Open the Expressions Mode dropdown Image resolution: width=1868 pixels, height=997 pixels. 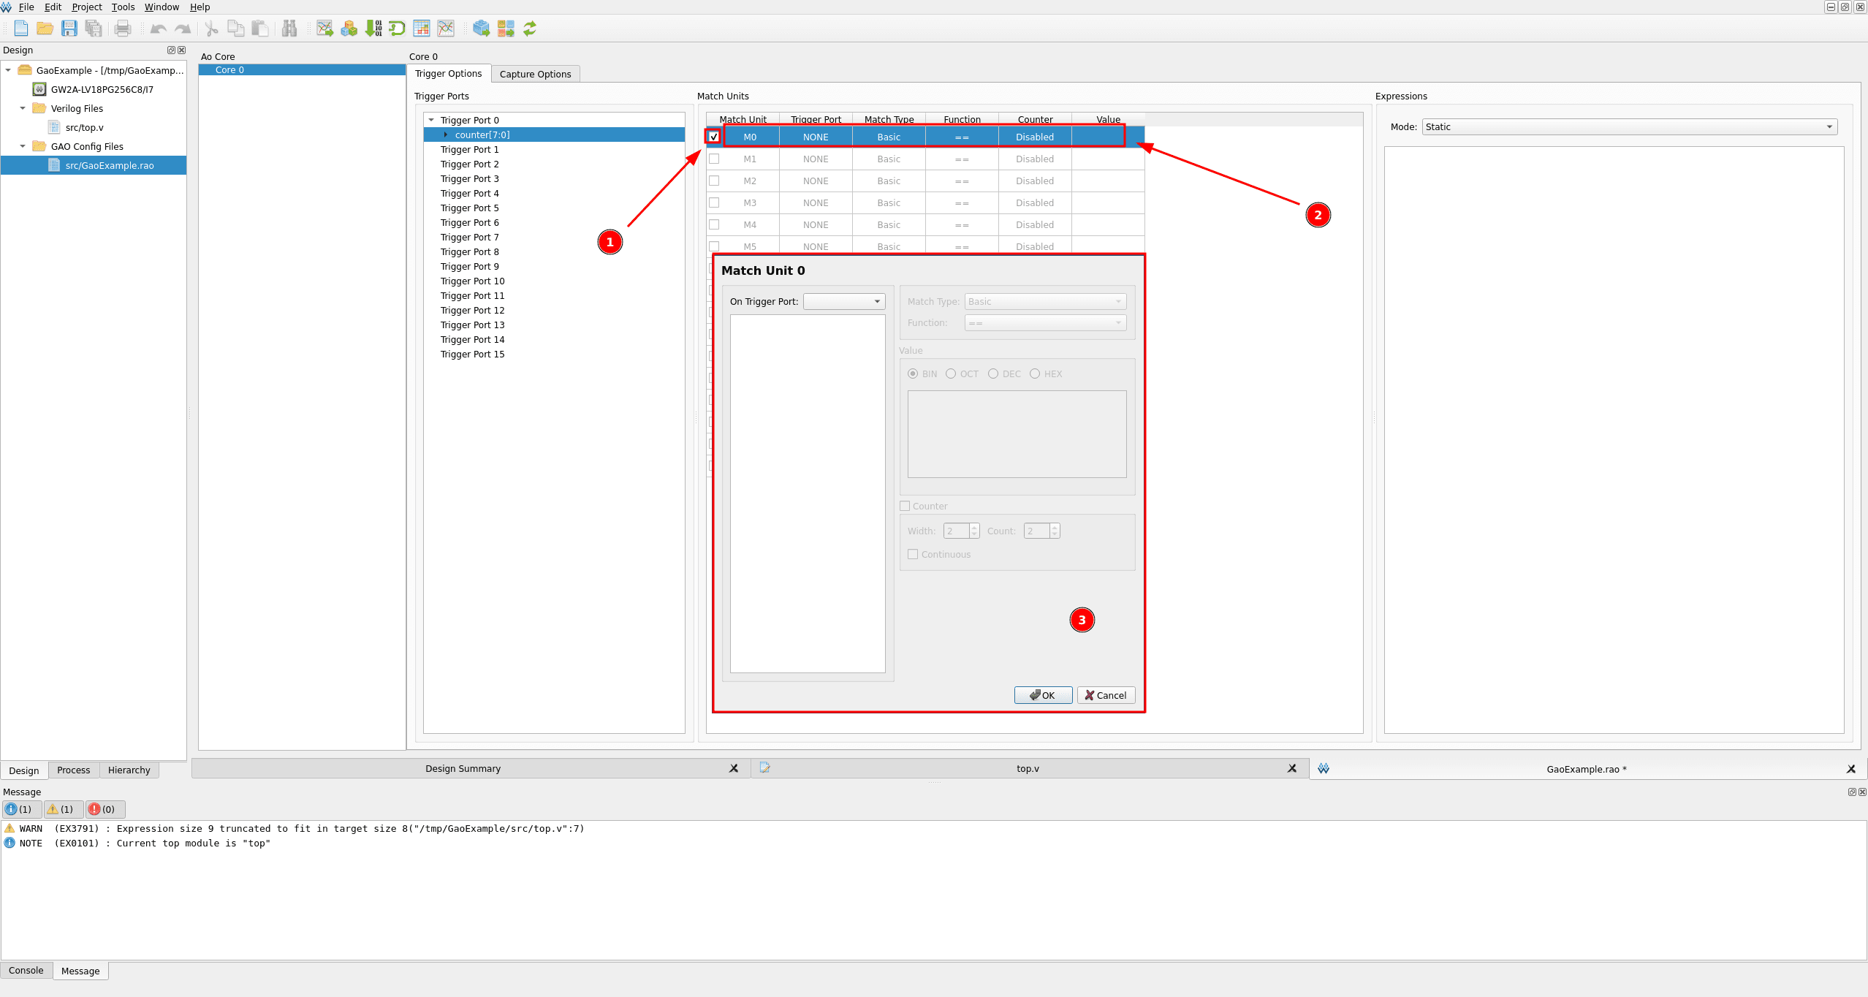pyautogui.click(x=1629, y=126)
